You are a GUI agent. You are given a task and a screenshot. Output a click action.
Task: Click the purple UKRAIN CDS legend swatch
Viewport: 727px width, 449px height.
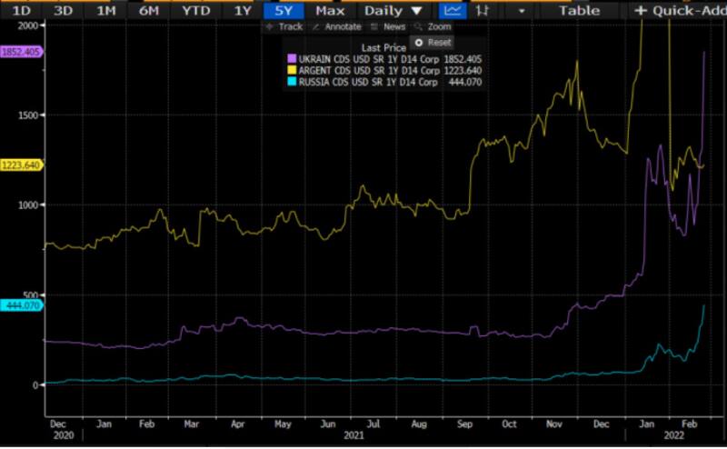292,59
